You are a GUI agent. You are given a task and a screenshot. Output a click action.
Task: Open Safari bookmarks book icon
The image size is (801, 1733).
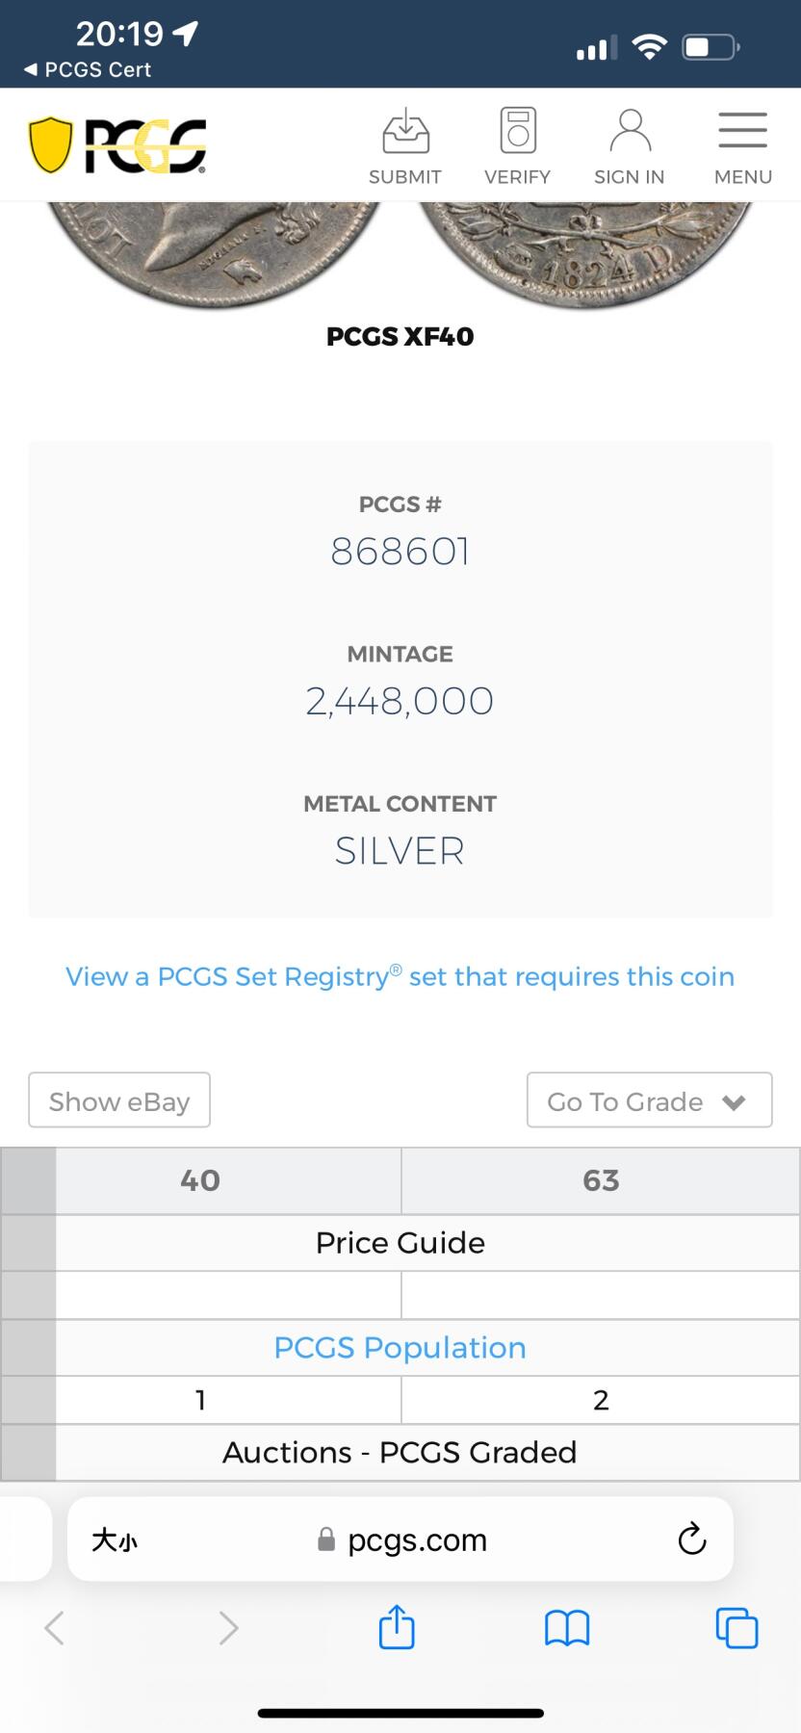point(567,1628)
